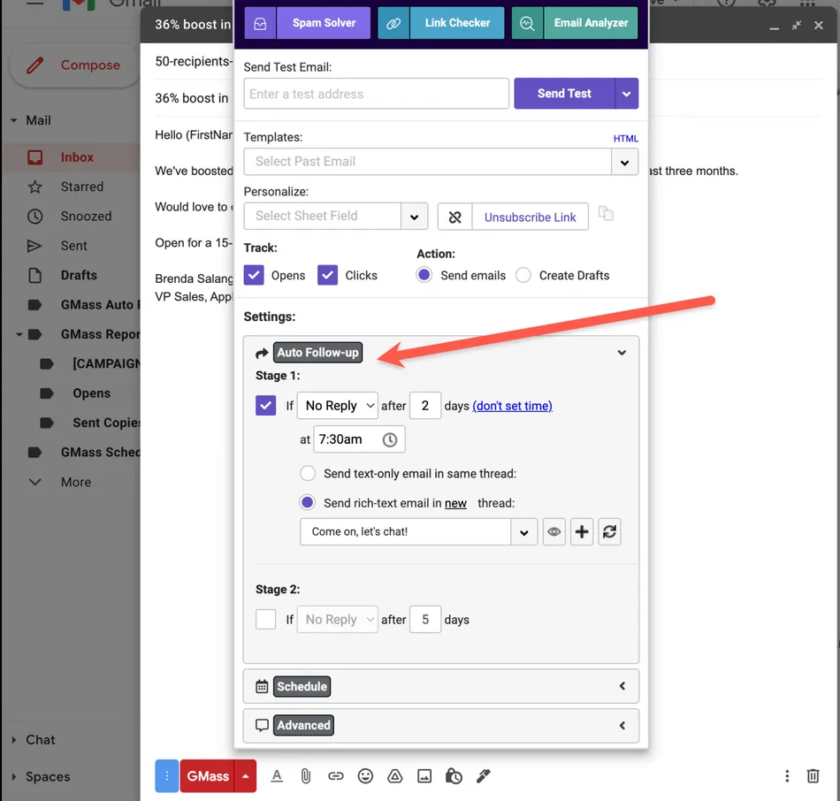Click the Link Checker chain icon
This screenshot has width=840, height=801.
coord(393,23)
